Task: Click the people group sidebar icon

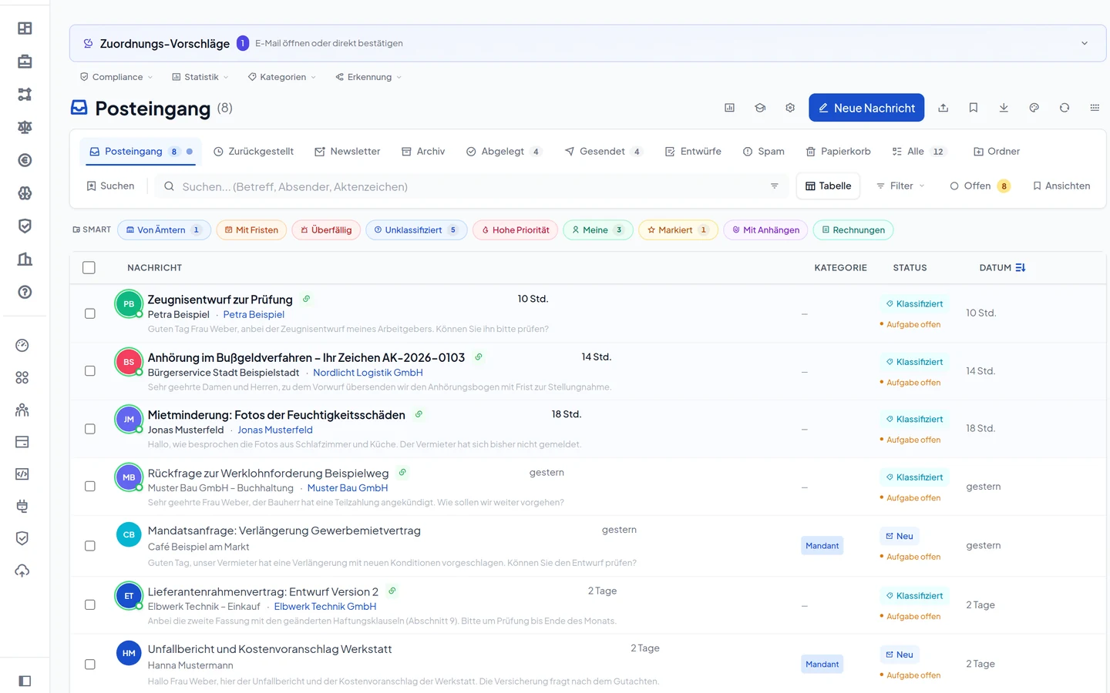Action: 22,410
